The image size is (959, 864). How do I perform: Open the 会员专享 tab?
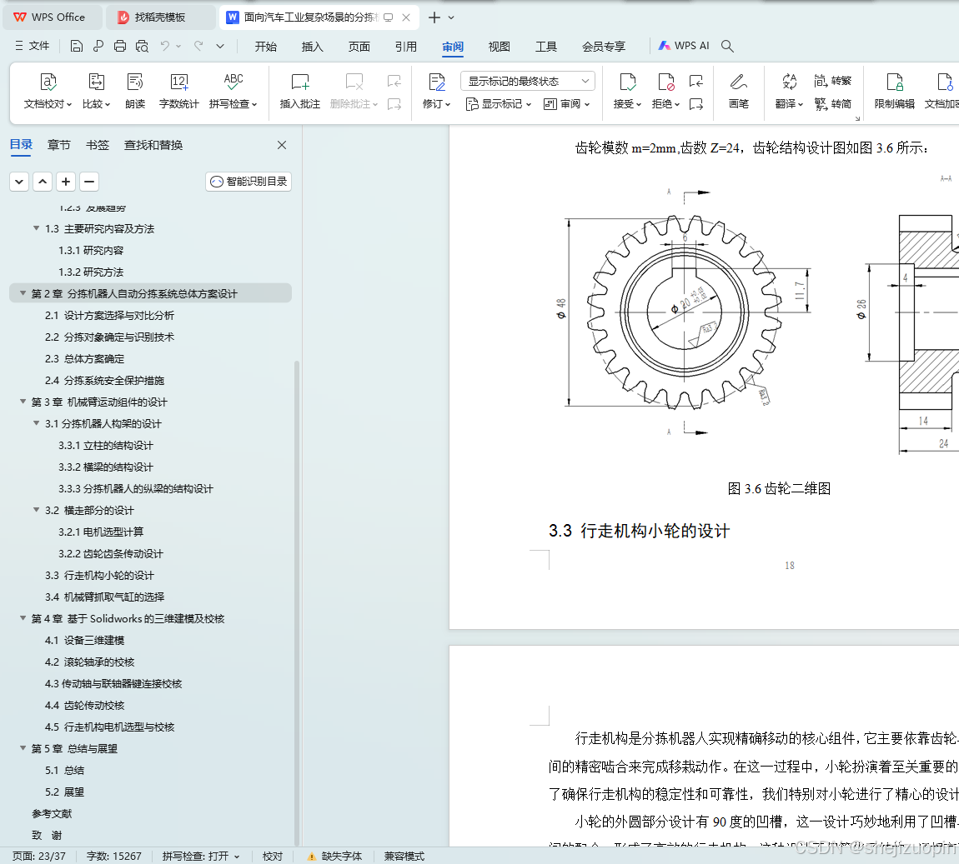(x=604, y=47)
